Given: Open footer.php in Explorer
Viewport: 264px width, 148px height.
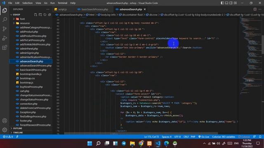Looking at the screenshot, I should click(x=26, y=120).
